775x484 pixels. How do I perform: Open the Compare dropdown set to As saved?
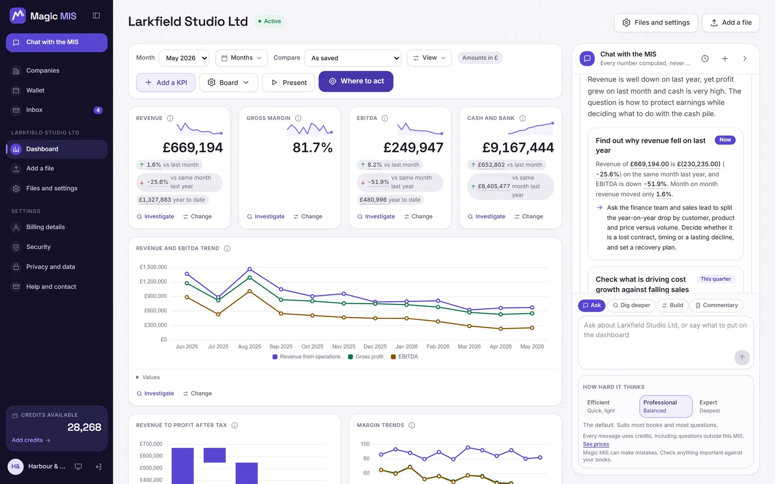tap(353, 58)
